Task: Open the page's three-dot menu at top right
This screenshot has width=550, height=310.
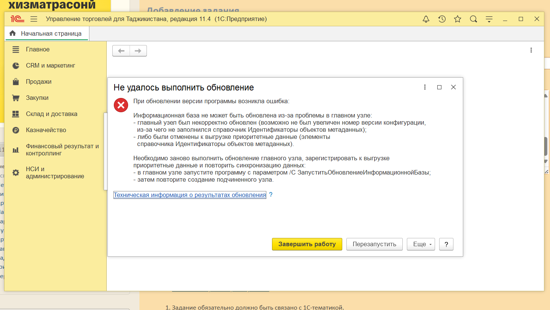Action: (x=531, y=50)
